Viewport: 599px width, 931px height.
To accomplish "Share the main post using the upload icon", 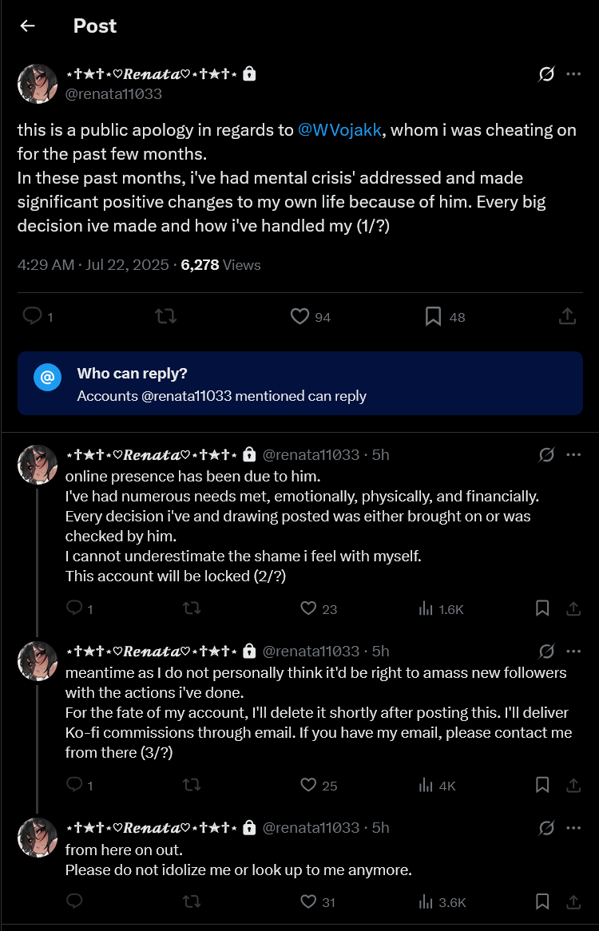I will click(568, 316).
